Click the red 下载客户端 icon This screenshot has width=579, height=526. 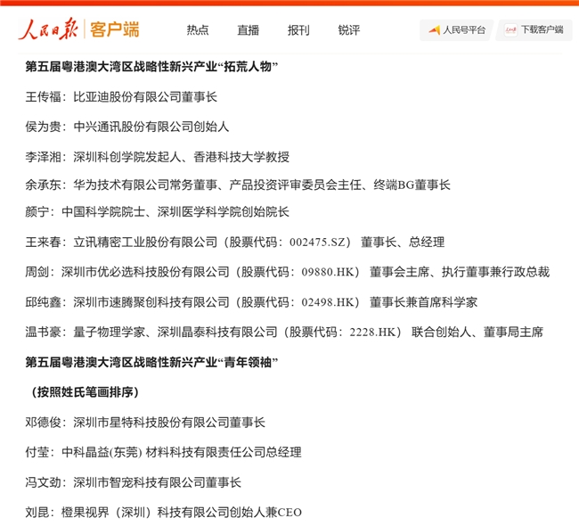coord(510,30)
